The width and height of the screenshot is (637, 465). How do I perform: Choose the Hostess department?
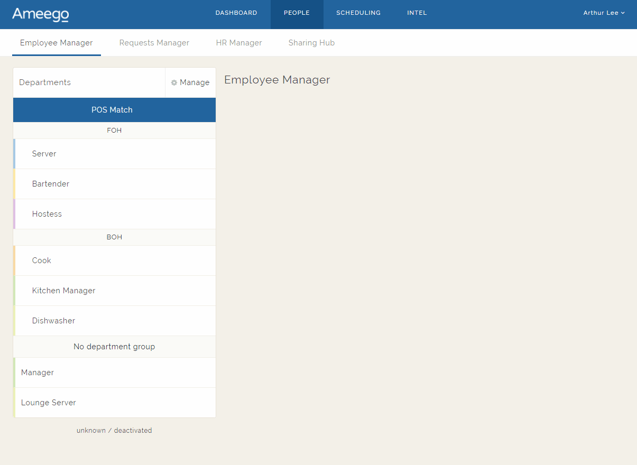pyautogui.click(x=47, y=214)
